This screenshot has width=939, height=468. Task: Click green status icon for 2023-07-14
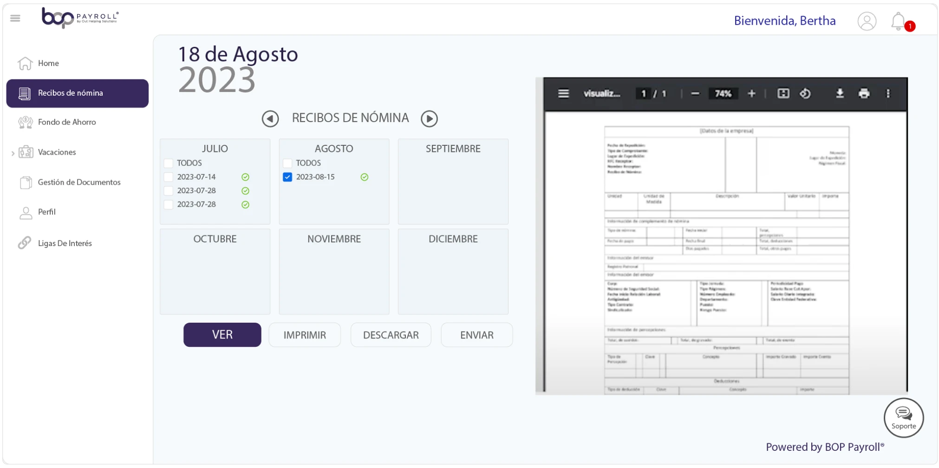click(245, 177)
